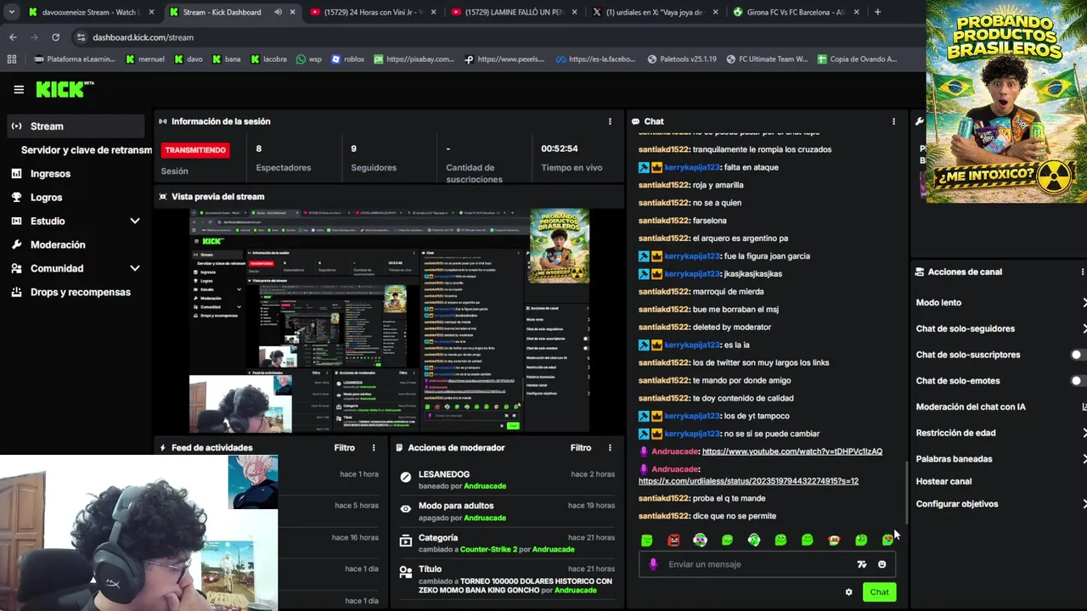Open the pixabay bookmark
Screen dimensions: 1087x611
[413, 59]
